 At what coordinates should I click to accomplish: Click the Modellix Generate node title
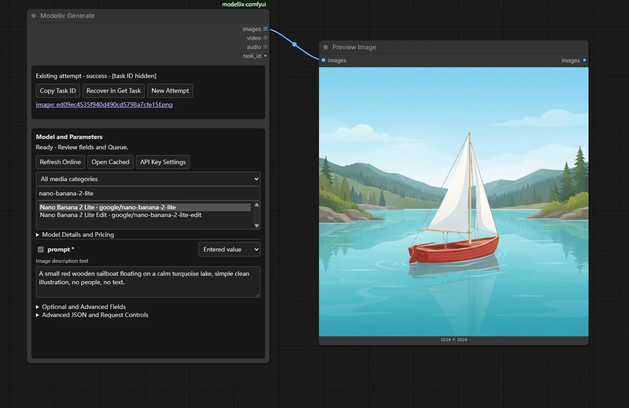pos(67,16)
